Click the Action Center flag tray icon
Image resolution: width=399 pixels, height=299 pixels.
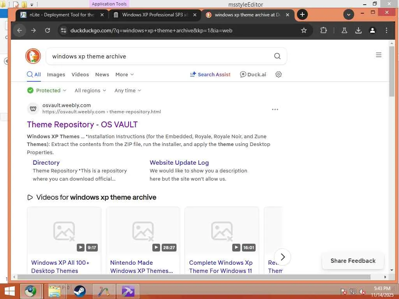point(343,291)
